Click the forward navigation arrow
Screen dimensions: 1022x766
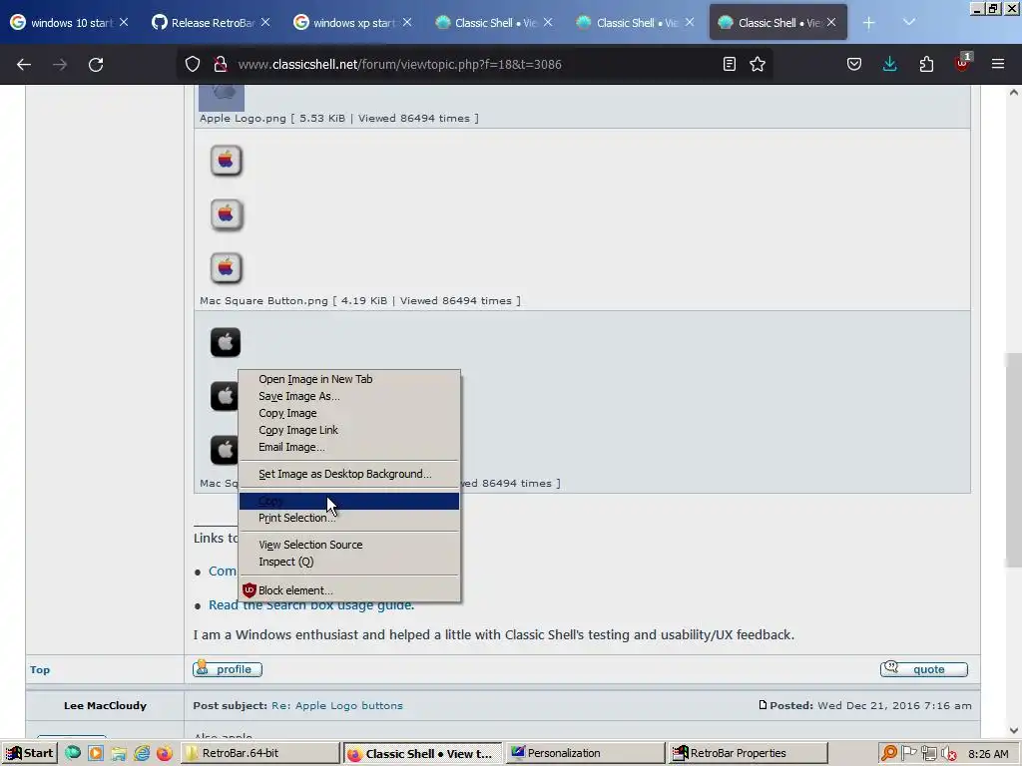coord(60,65)
